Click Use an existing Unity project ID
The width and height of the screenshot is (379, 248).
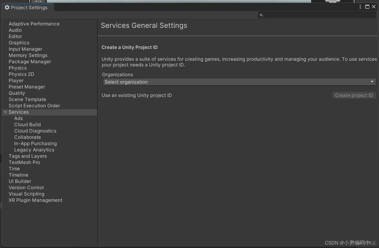(137, 95)
